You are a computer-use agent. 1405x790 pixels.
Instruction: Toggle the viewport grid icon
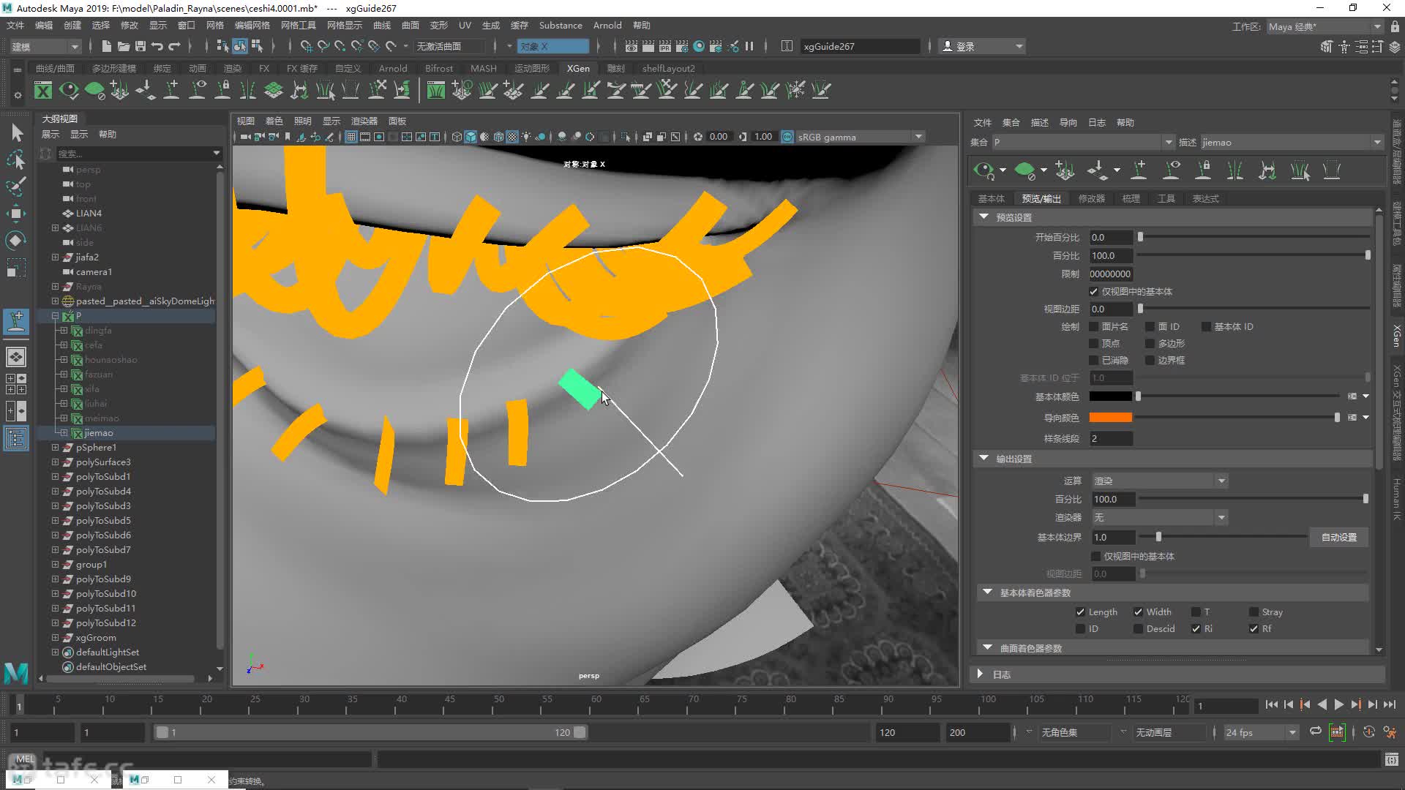pyautogui.click(x=351, y=137)
